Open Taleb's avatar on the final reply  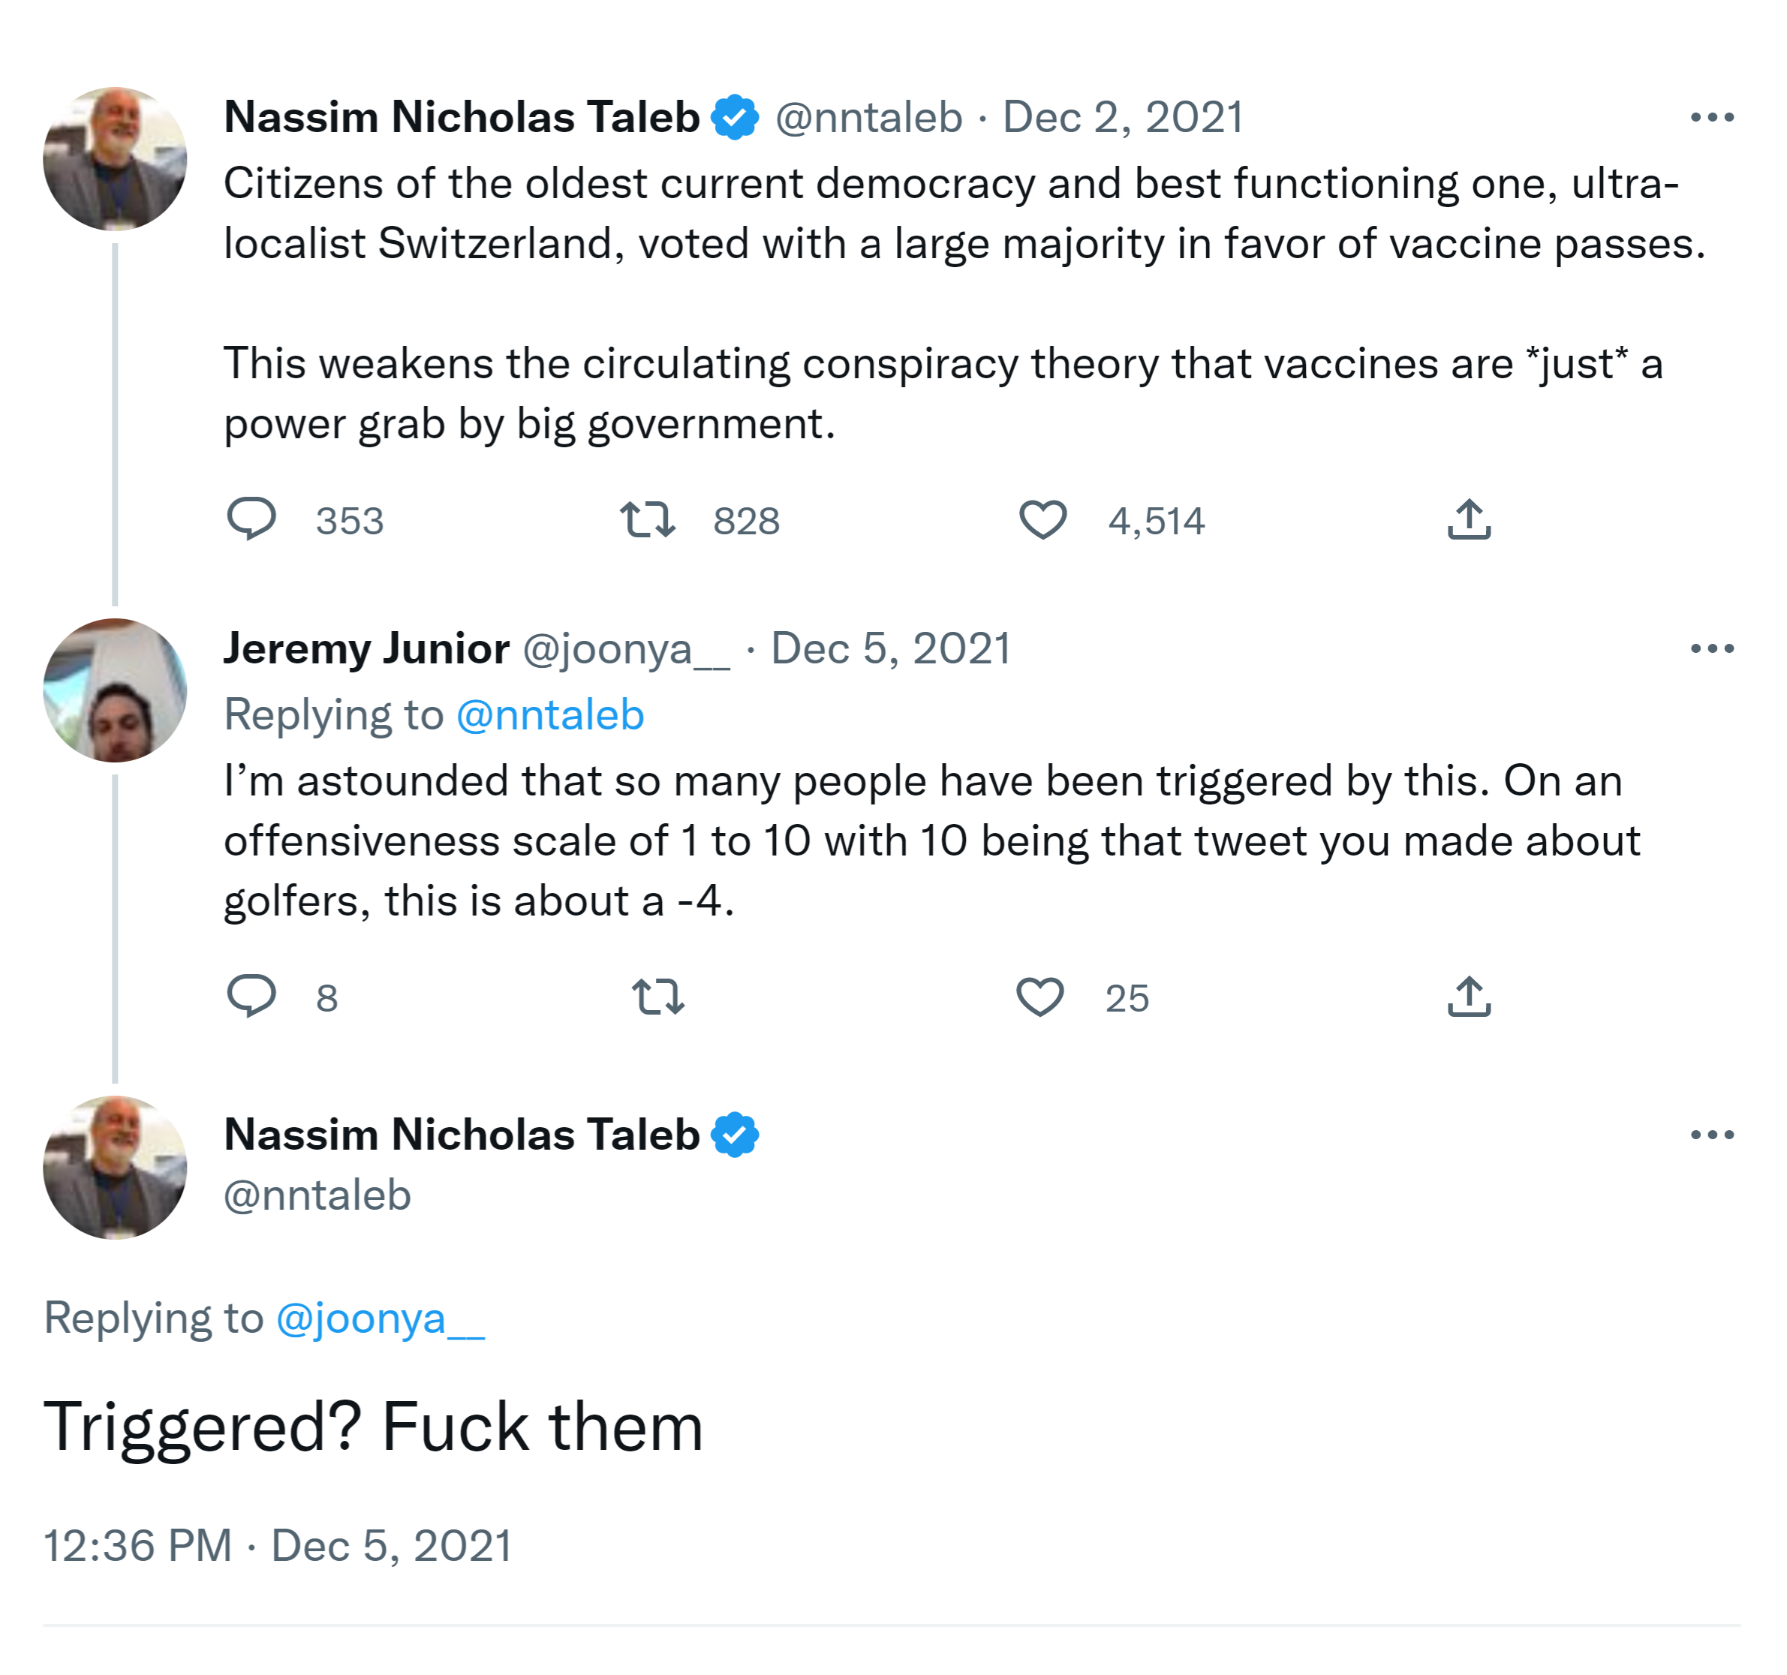[x=115, y=1167]
